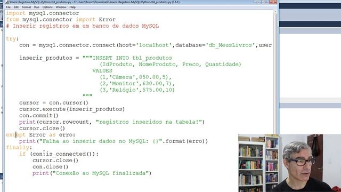
Task: Minimize the IDLE editor window
Action: (x=257, y=2)
